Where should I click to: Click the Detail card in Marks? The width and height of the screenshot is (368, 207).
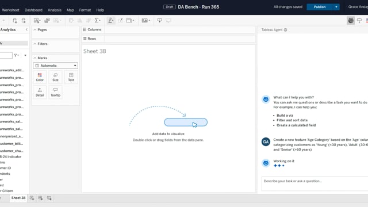coord(40,92)
